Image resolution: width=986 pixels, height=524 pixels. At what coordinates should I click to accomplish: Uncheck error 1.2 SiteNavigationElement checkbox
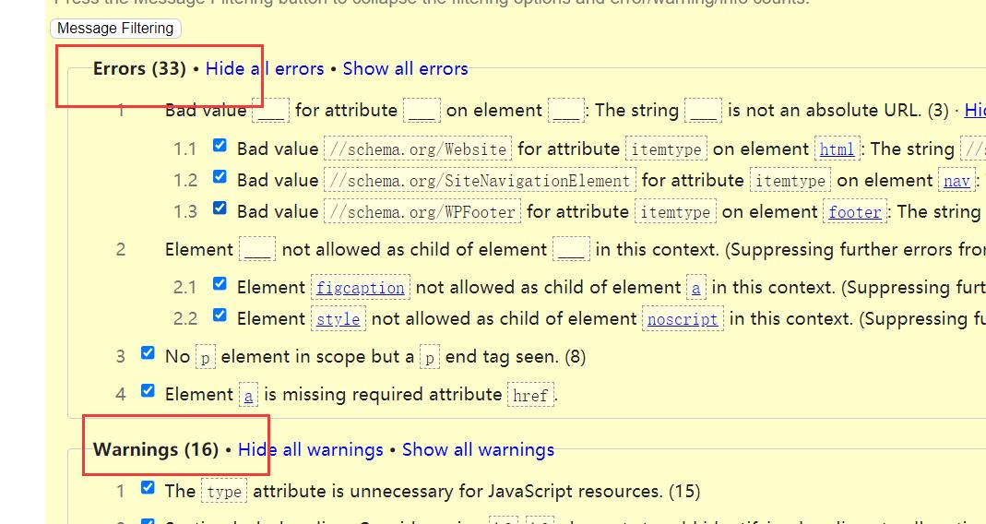[x=220, y=177]
